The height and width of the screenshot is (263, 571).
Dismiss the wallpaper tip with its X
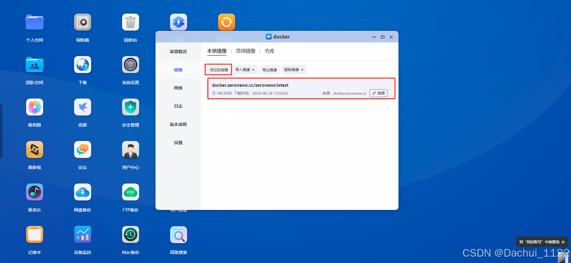point(563,242)
